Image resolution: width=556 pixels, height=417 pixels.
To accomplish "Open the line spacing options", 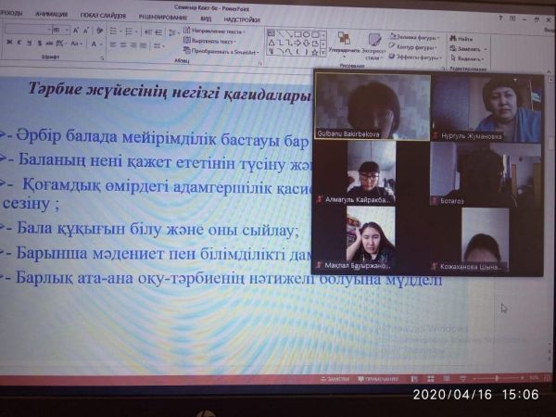I will pyautogui.click(x=173, y=33).
